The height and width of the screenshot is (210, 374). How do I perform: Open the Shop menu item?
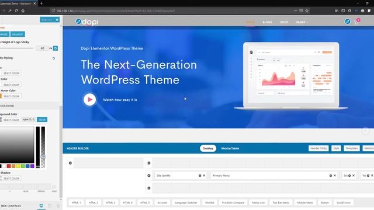coord(284,22)
